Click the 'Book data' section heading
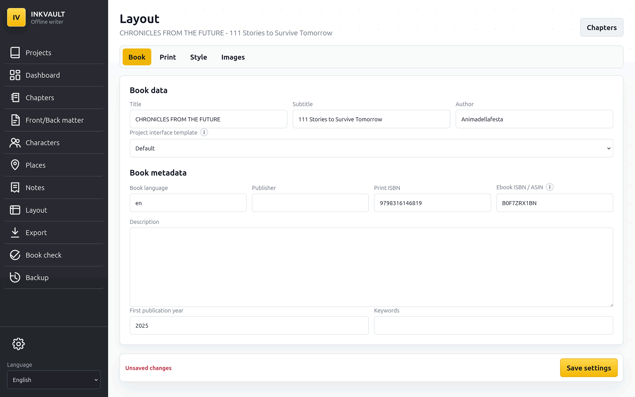This screenshot has height=397, width=635. (x=148, y=90)
